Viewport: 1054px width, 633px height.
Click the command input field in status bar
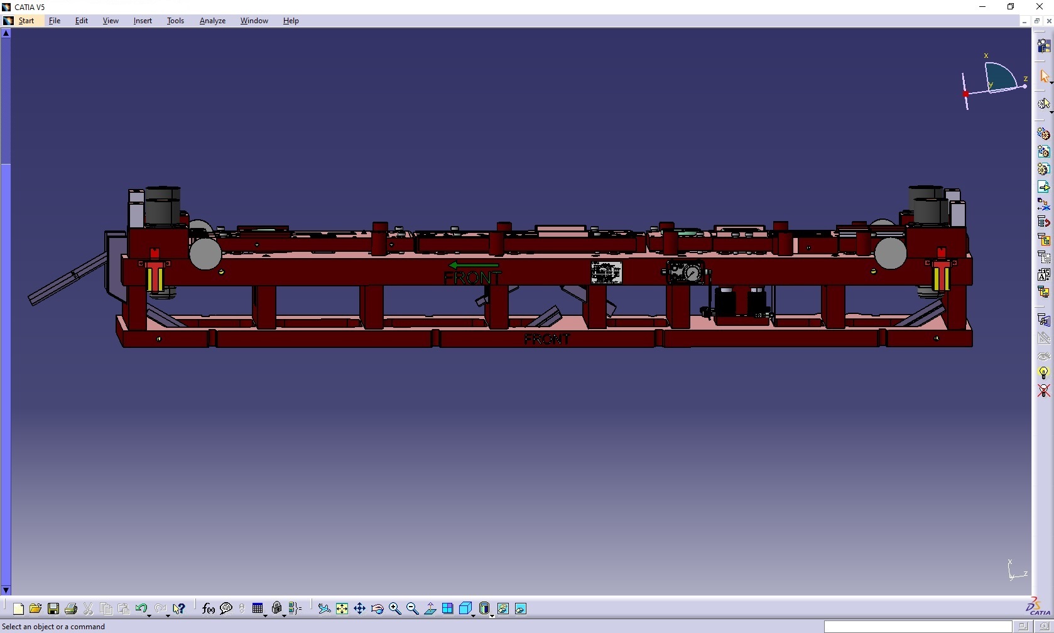(917, 627)
